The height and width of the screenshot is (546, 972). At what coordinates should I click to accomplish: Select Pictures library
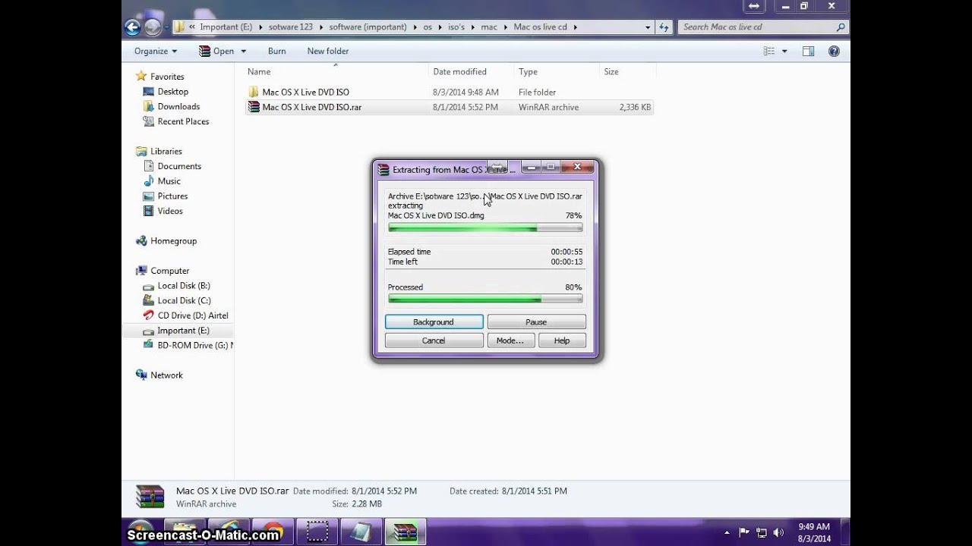[172, 196]
